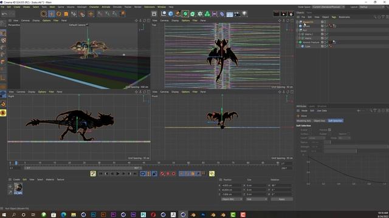Image resolution: width=389 pixels, height=218 pixels.
Task: Adjust the Strength slider in Soft Selection
Action: point(356,147)
